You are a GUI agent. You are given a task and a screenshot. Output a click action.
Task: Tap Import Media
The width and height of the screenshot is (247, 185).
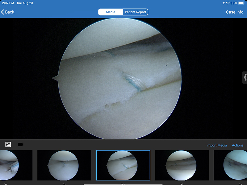tap(217, 145)
